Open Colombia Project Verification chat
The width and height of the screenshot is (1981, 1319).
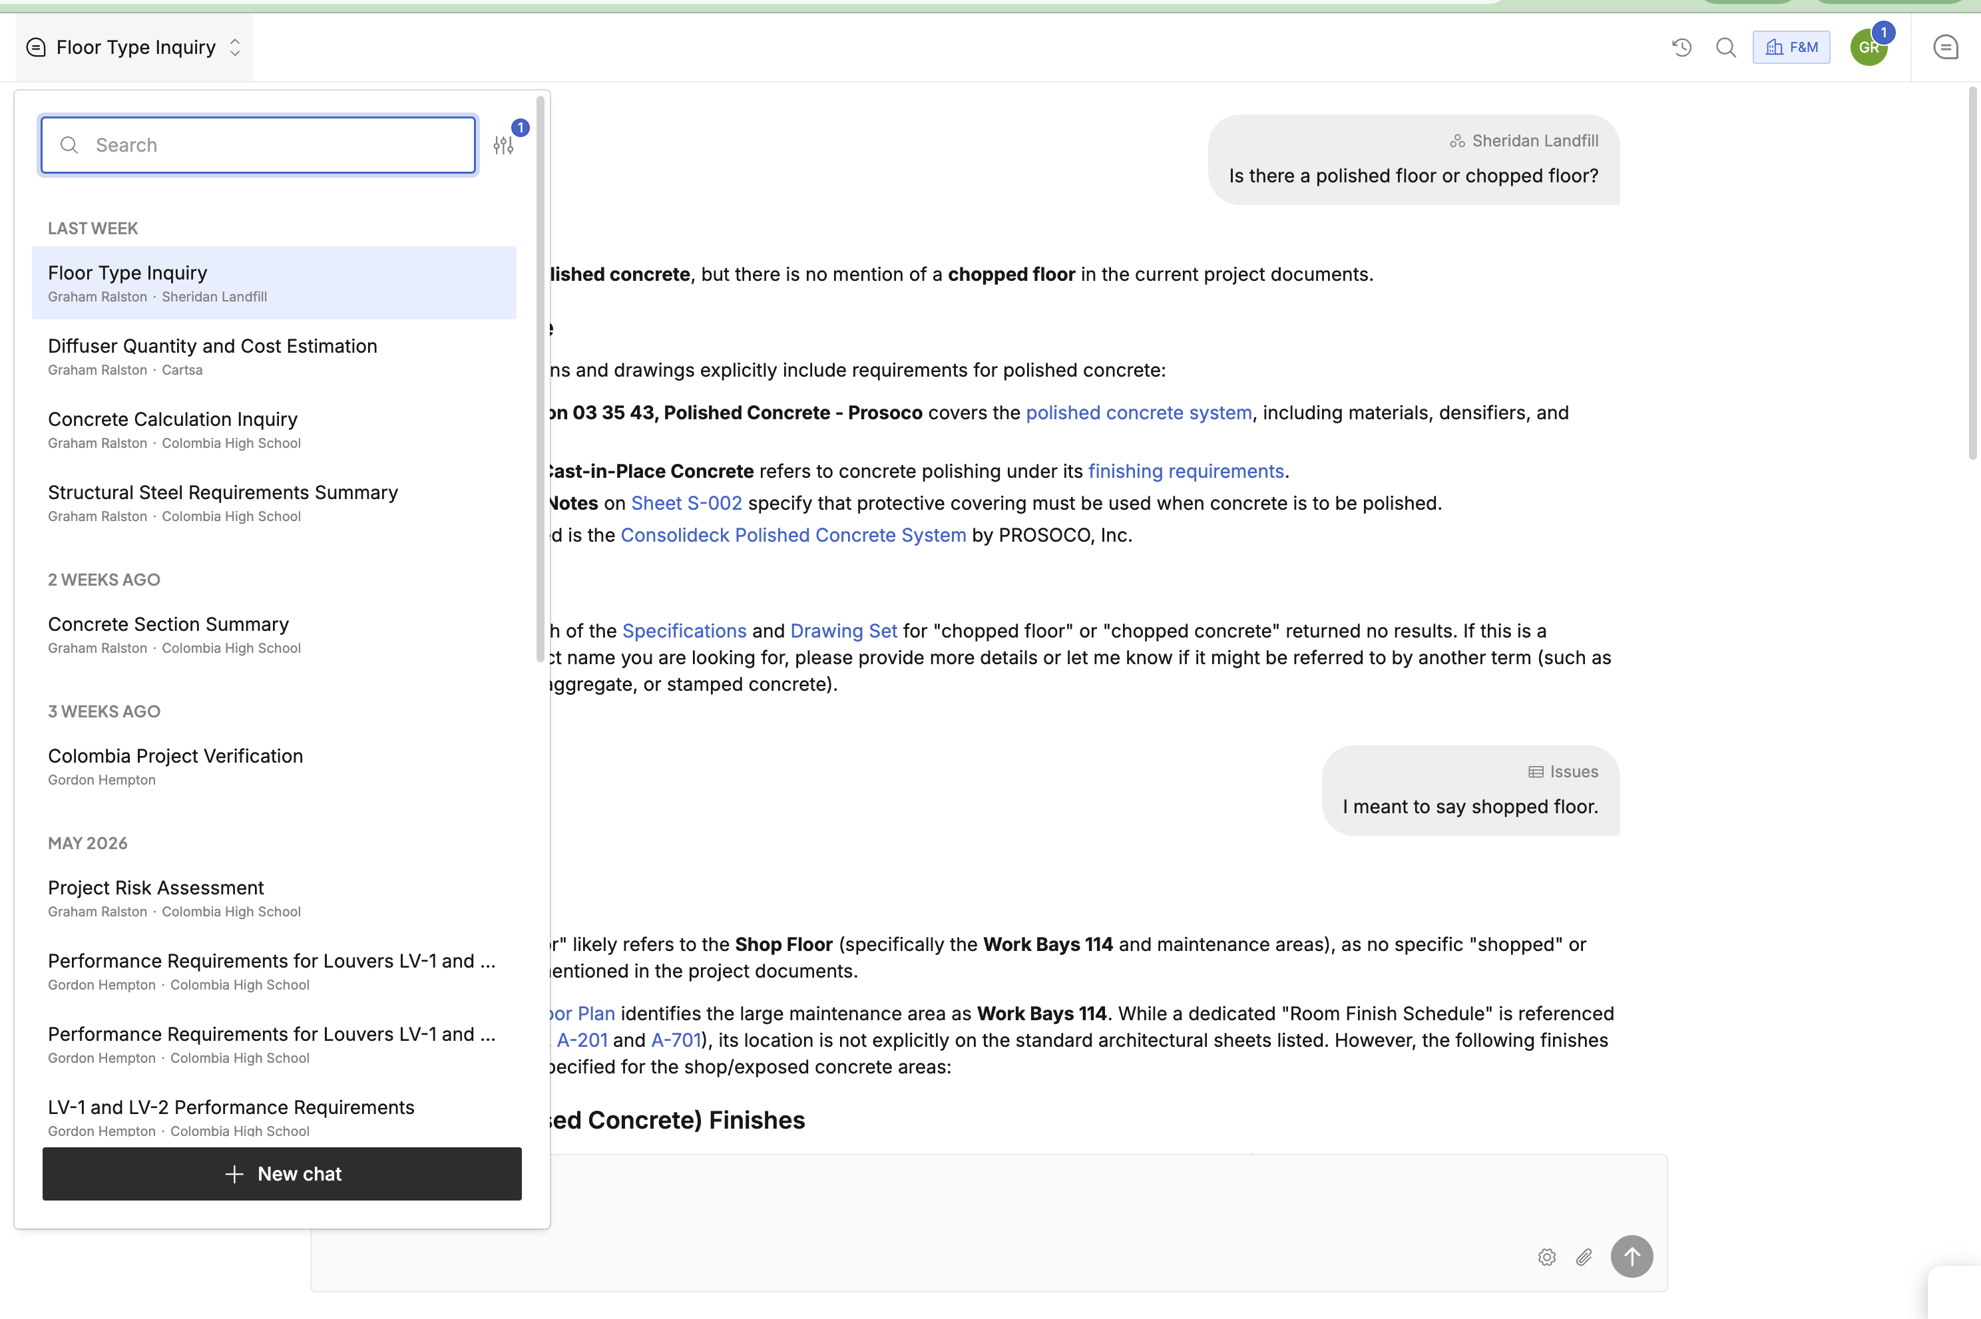(x=274, y=767)
